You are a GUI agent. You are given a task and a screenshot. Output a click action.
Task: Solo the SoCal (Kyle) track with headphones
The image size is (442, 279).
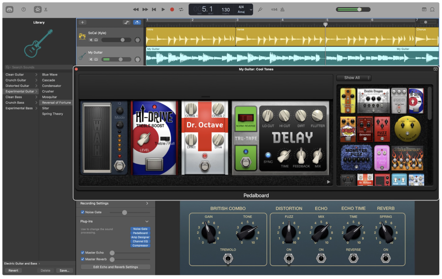[x=96, y=40]
